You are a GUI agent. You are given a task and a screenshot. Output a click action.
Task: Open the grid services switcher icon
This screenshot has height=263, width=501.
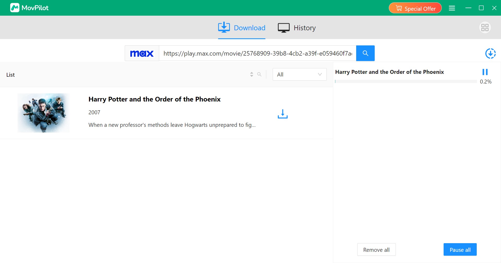click(x=485, y=27)
